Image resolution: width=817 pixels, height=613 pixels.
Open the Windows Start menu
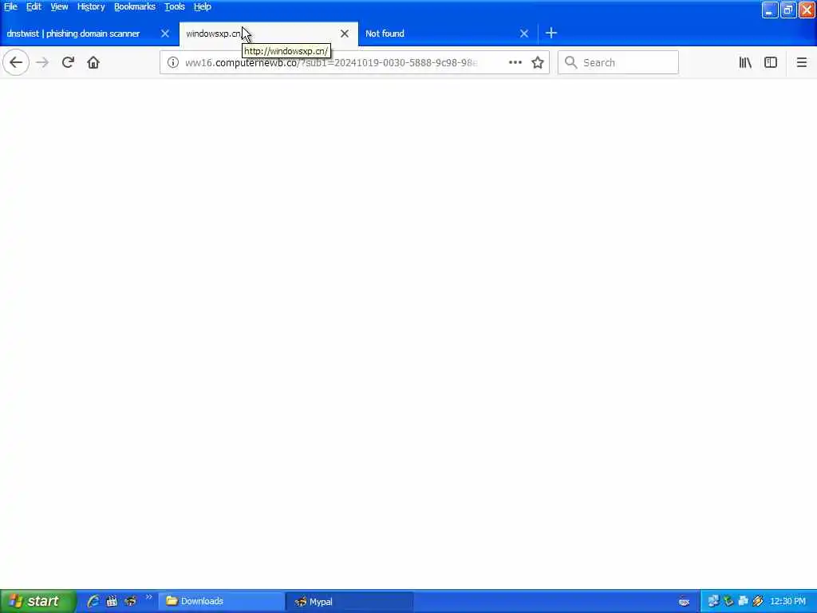point(37,601)
